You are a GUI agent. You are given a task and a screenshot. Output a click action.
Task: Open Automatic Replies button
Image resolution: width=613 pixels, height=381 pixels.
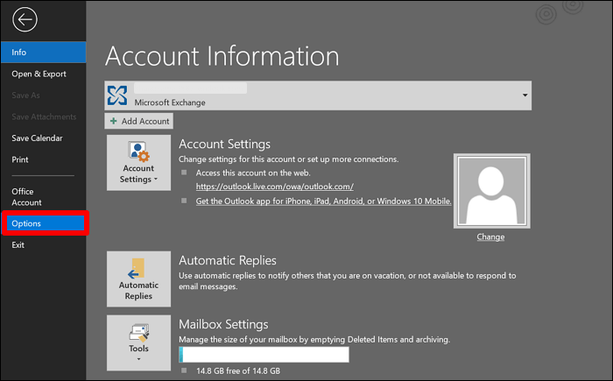pyautogui.click(x=138, y=278)
